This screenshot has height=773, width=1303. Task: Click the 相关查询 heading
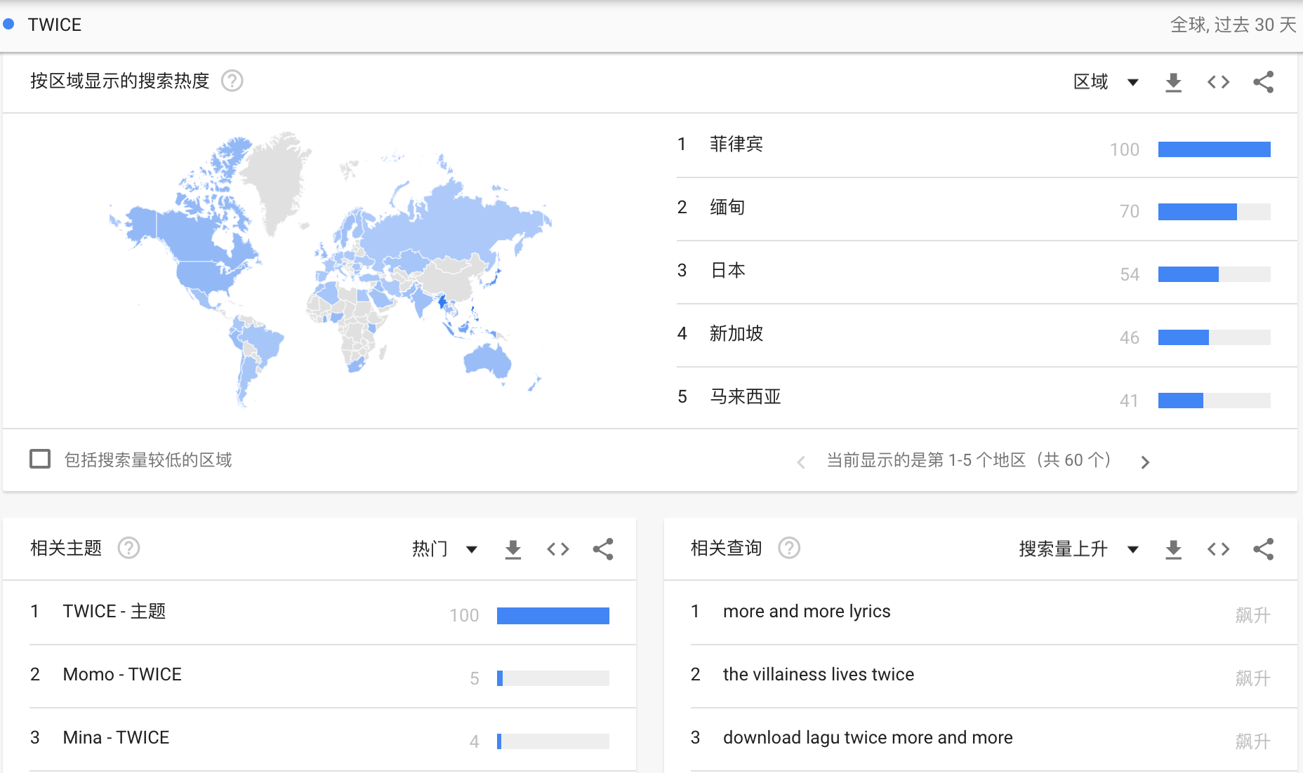[x=726, y=549]
